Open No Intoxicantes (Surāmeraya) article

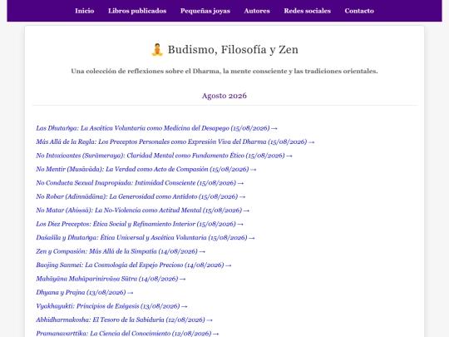point(164,156)
